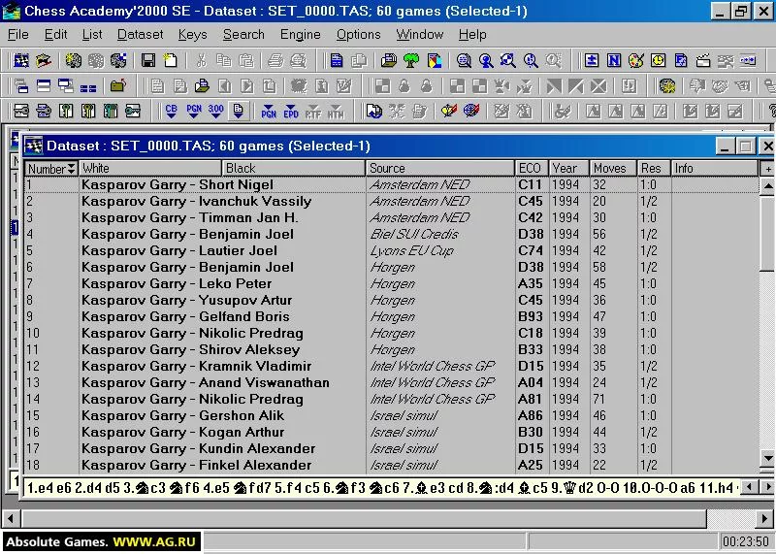Open the Keys menu
Image resolution: width=776 pixels, height=554 pixels.
(192, 34)
